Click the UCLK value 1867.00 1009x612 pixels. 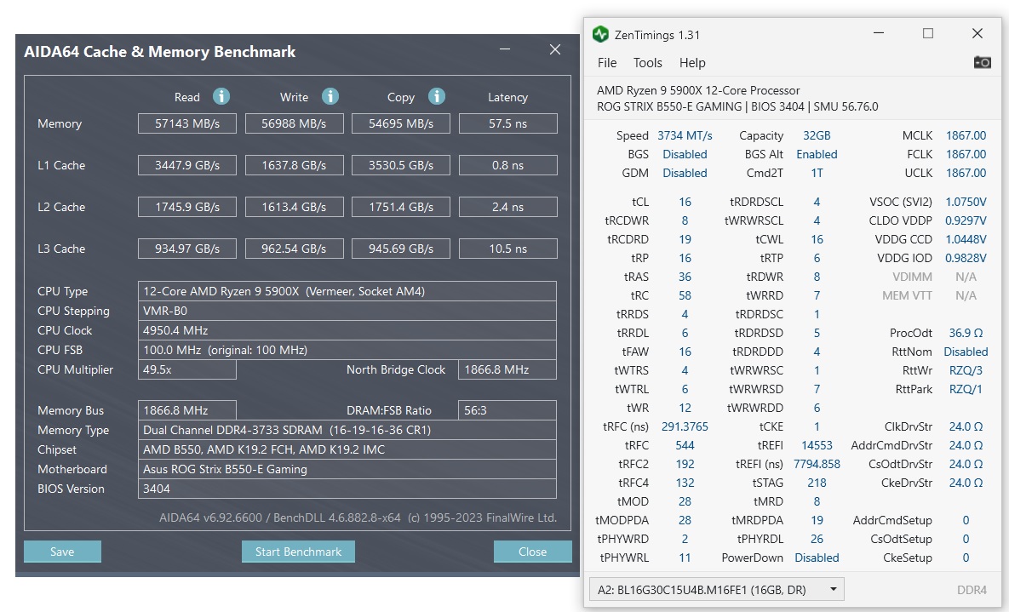pos(966,173)
